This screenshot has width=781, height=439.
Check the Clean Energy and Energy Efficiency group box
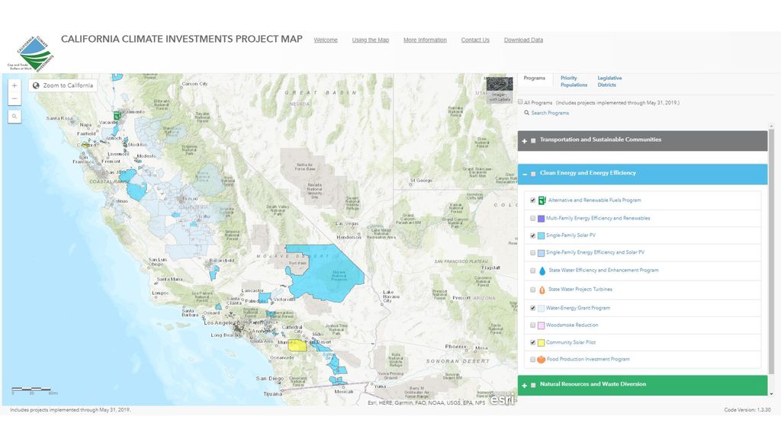point(533,175)
